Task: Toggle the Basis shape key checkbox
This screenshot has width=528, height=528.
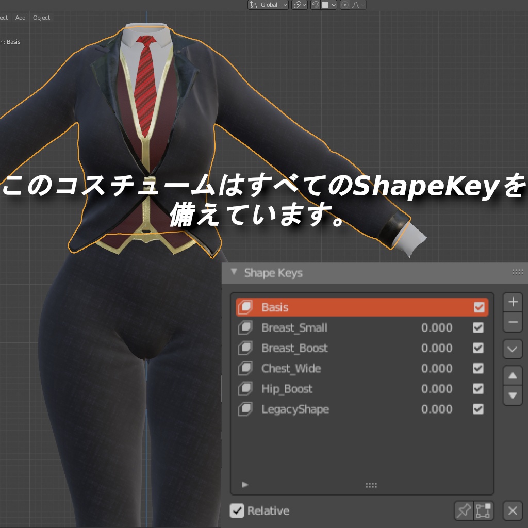Action: coord(479,307)
